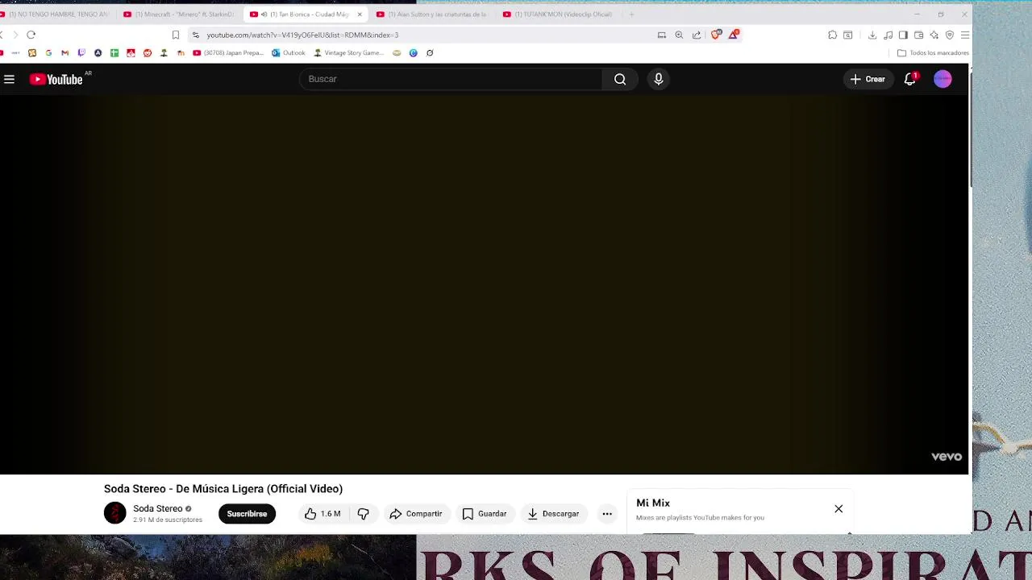This screenshot has width=1032, height=580.
Task: Open Japan Prepa bookmark
Action: (x=228, y=53)
